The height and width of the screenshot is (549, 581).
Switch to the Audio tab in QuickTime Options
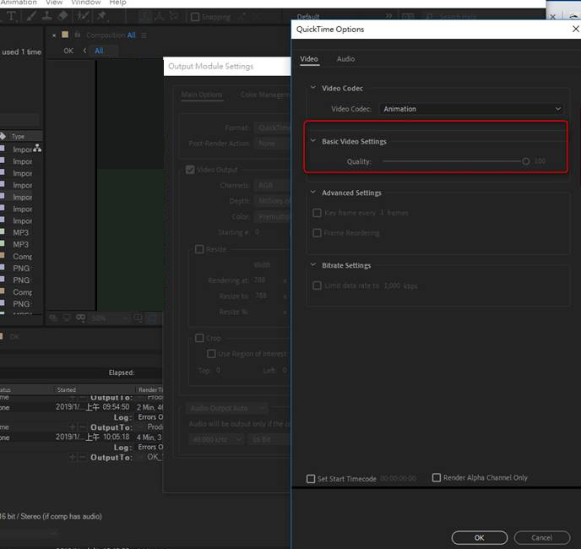345,59
